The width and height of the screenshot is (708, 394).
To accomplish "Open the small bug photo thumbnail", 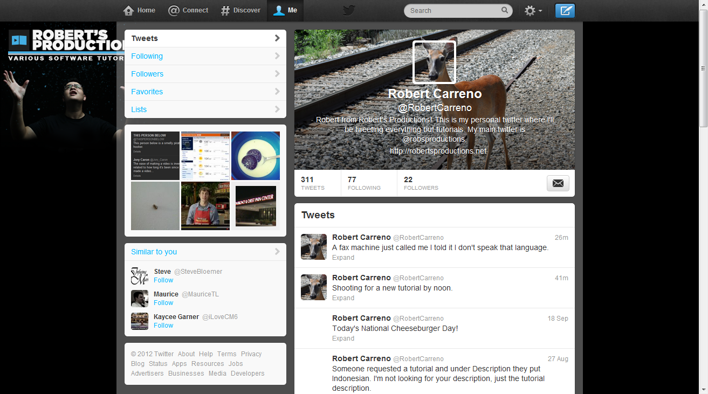I will (x=155, y=206).
